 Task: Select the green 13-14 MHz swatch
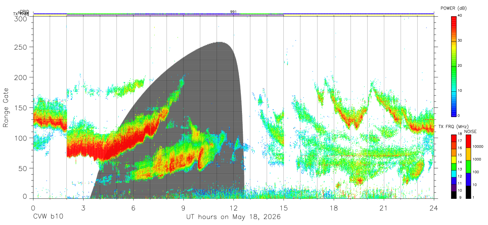(453, 166)
